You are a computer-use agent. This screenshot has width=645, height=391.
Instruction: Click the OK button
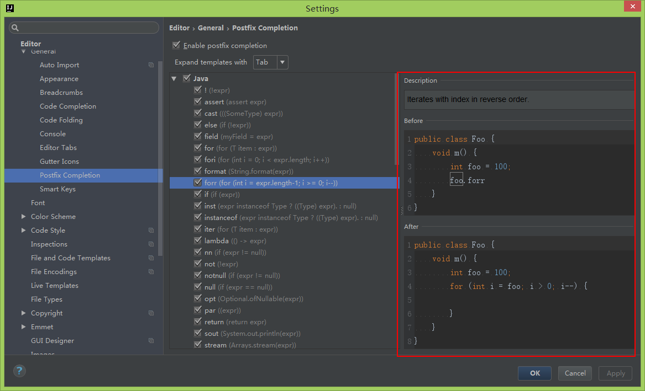click(x=534, y=373)
